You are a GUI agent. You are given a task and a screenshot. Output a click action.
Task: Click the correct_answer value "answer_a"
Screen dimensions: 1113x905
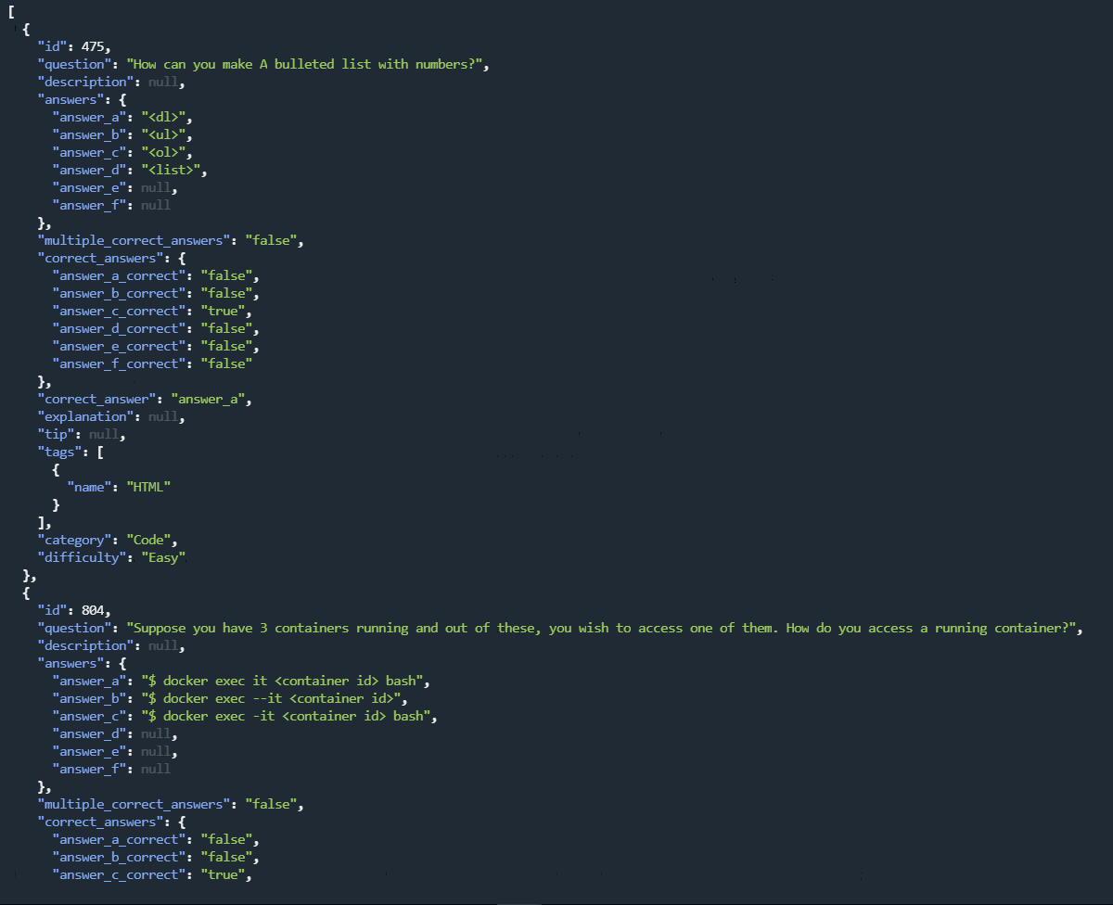209,398
